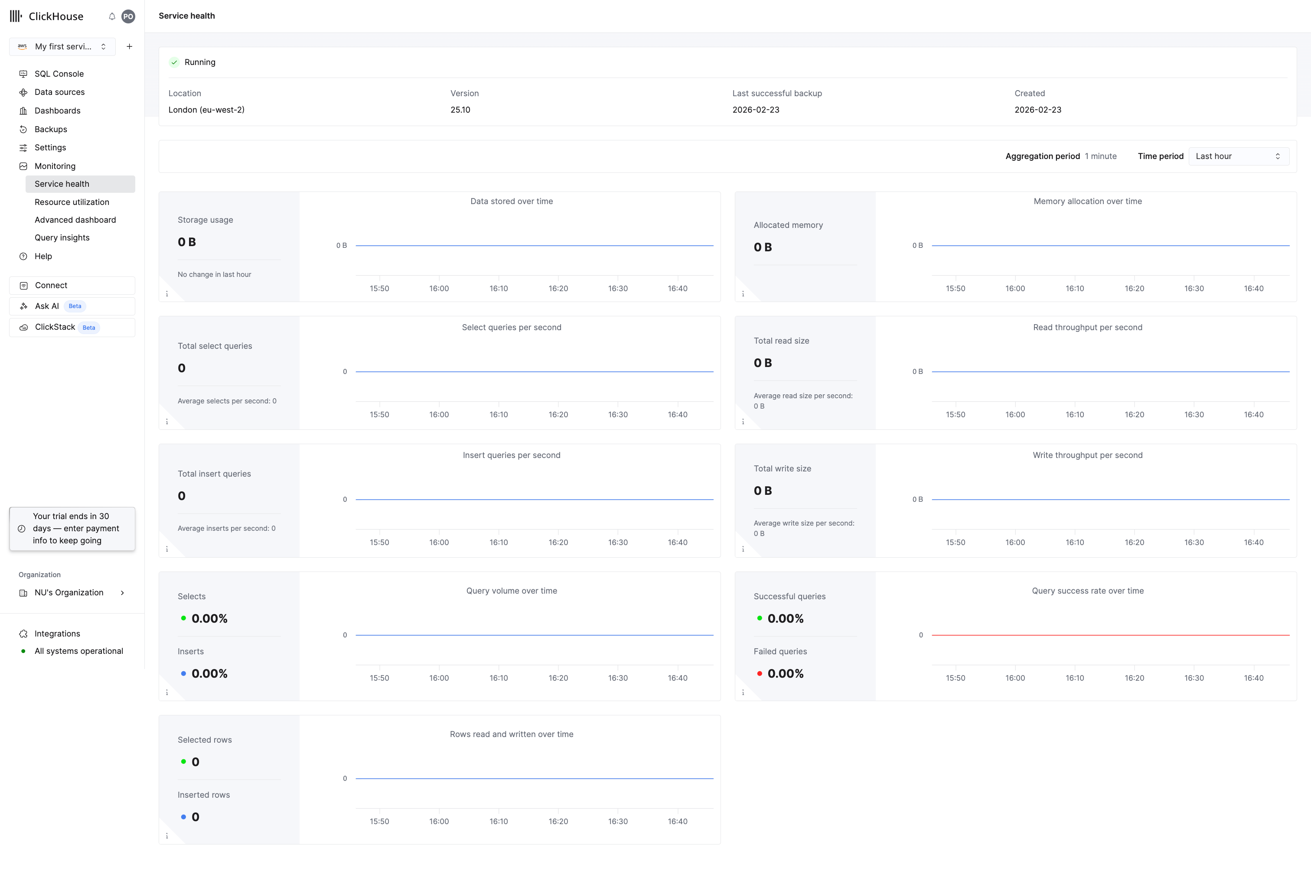Show info for Storage usage card
Viewport: 1311px width, 877px height.
point(167,294)
